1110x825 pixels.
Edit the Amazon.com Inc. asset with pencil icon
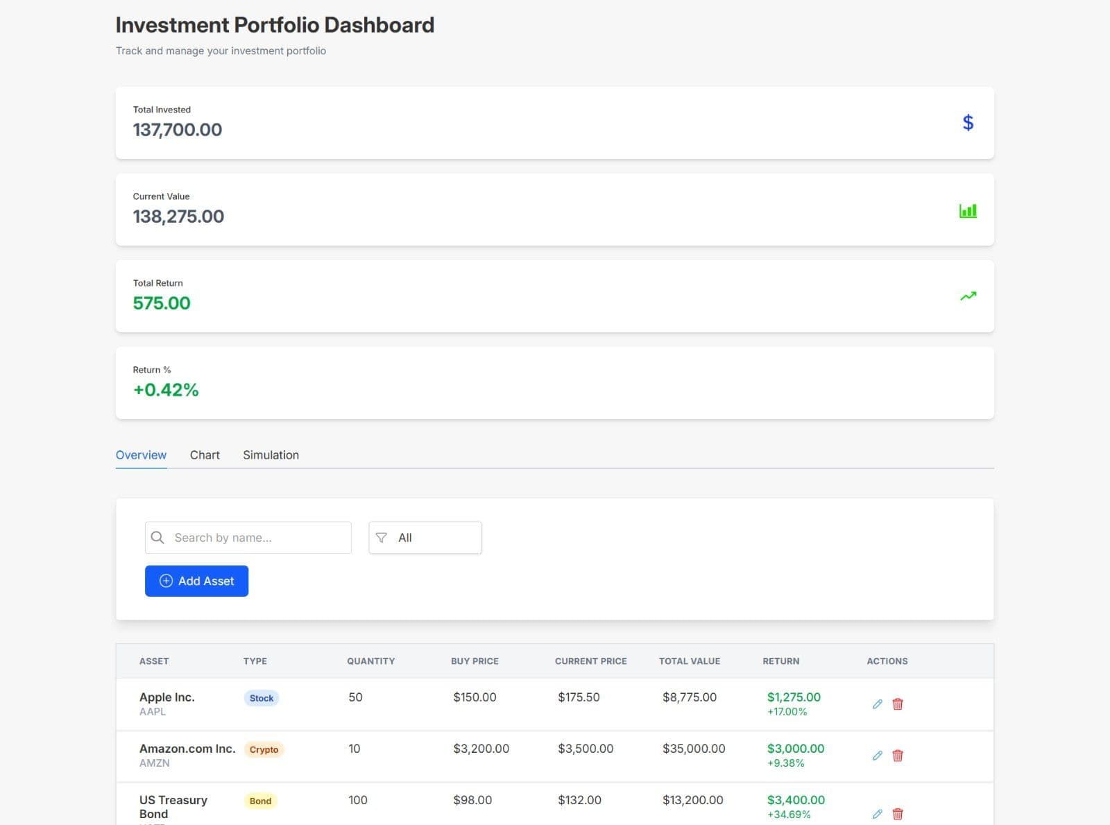click(x=877, y=756)
